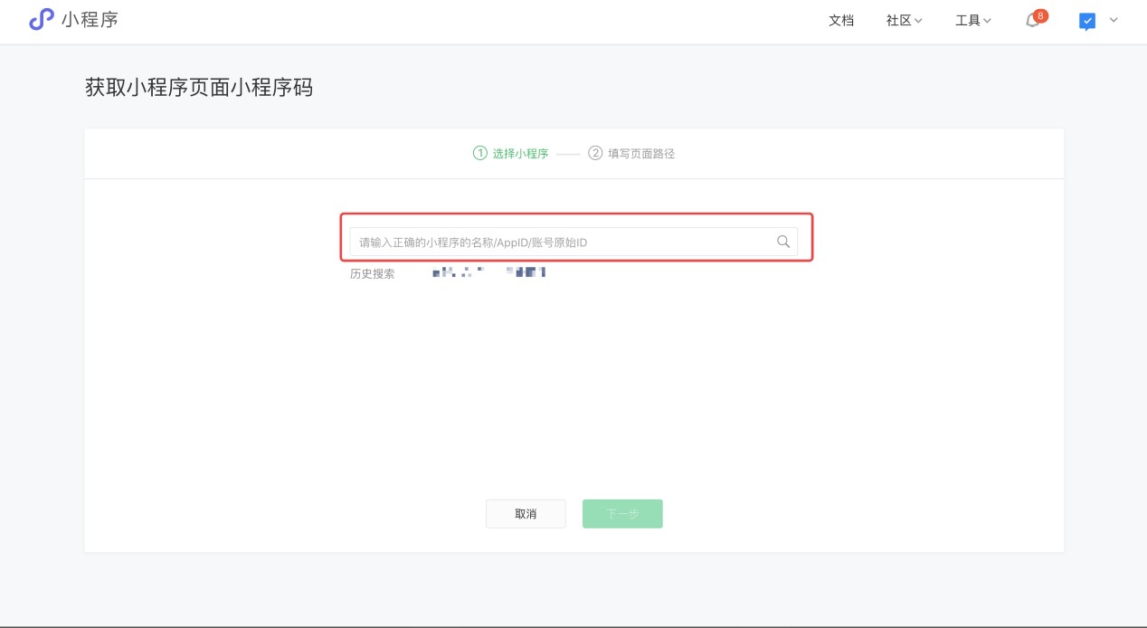Click the search magnifier icon
This screenshot has width=1147, height=628.
[783, 242]
